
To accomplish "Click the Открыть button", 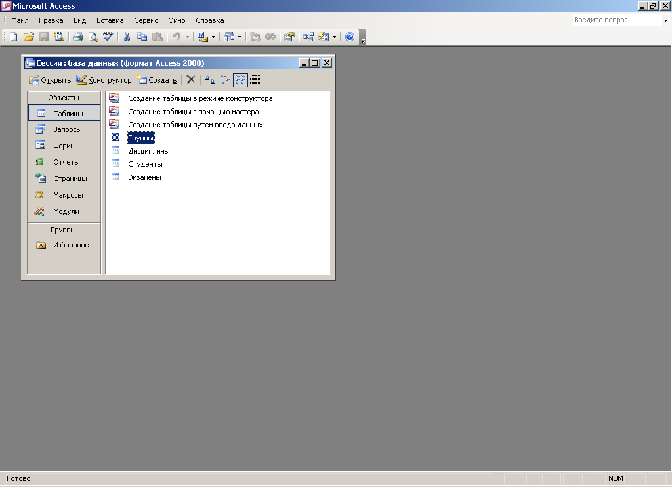I will pos(50,80).
